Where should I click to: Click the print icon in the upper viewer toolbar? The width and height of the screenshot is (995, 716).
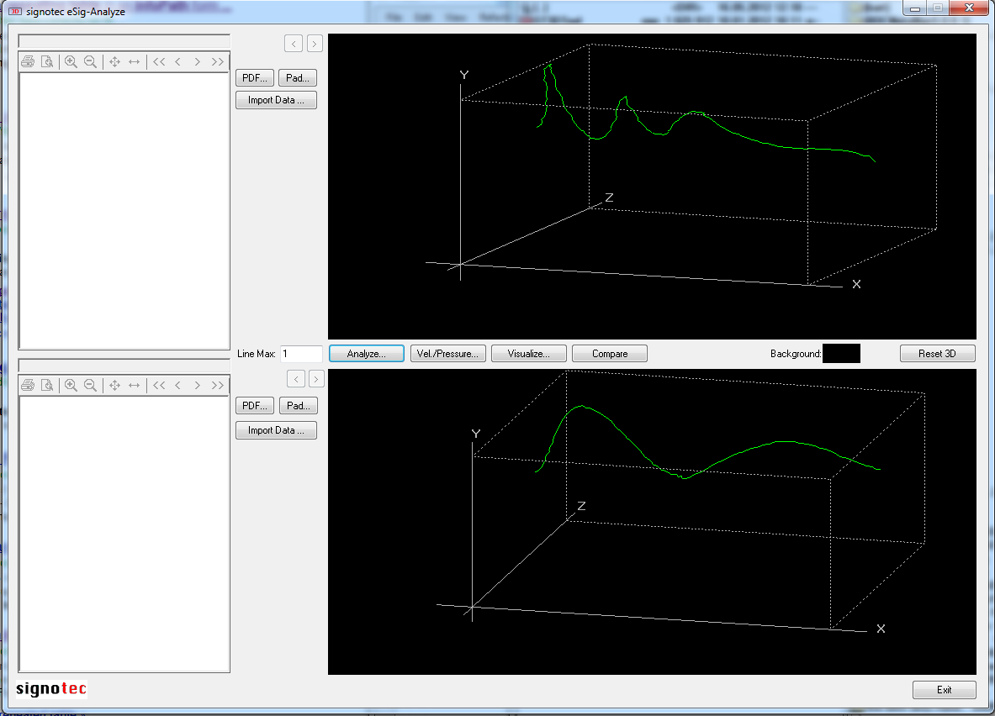28,61
